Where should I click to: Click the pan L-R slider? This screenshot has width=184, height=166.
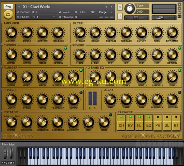click(137, 18)
